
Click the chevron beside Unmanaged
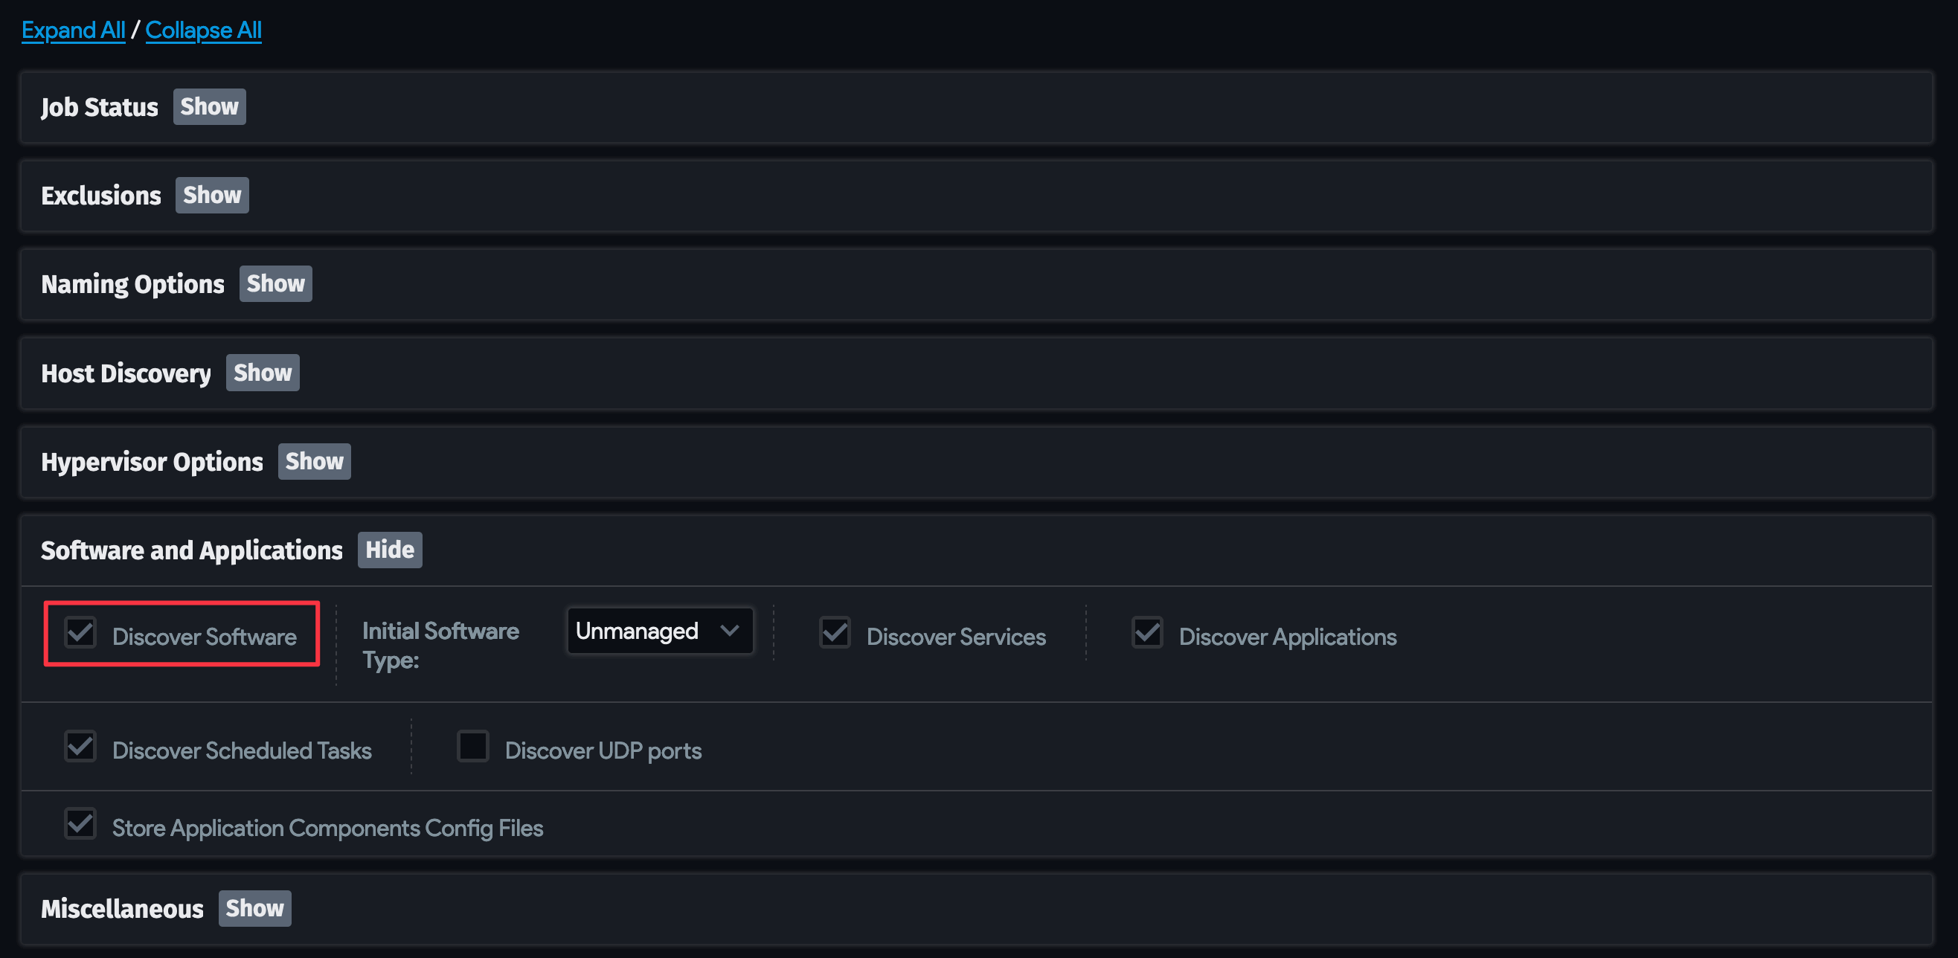click(x=728, y=631)
